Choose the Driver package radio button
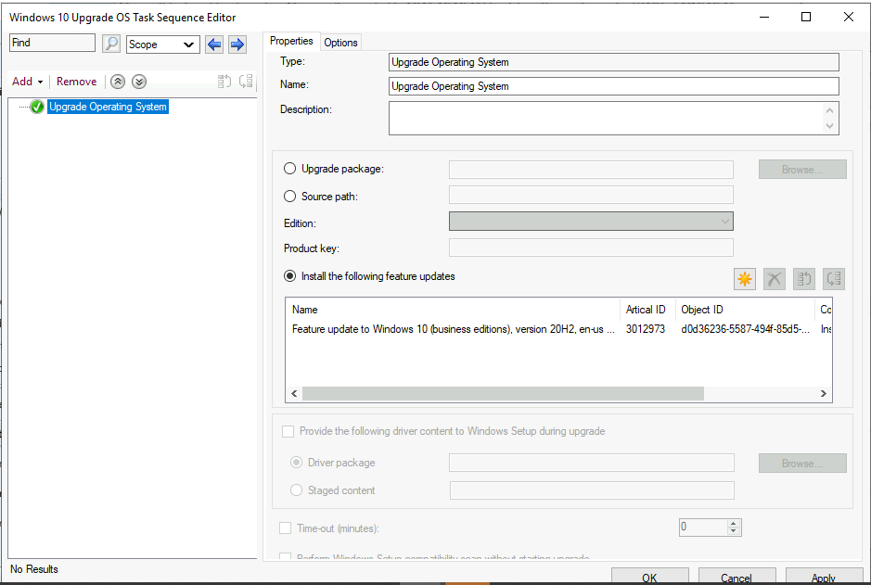 point(297,463)
